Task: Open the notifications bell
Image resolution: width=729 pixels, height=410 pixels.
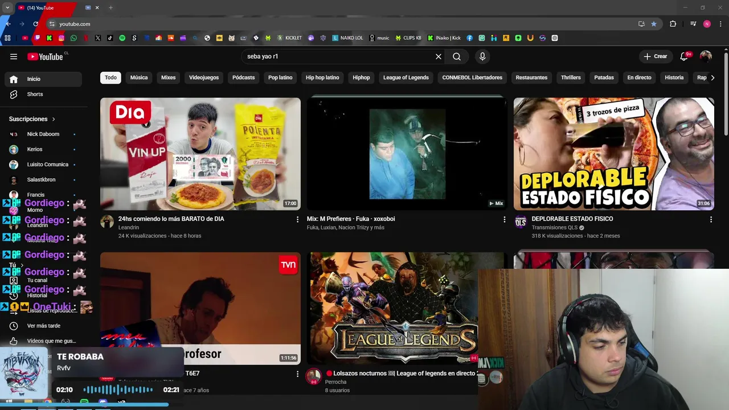Action: (x=685, y=56)
